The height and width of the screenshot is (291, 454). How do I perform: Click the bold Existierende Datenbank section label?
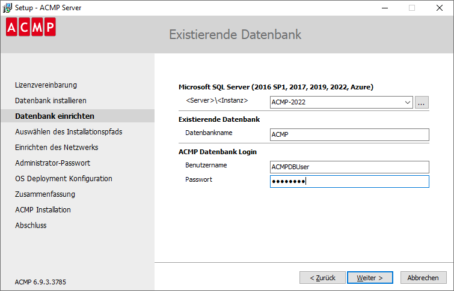(x=219, y=119)
